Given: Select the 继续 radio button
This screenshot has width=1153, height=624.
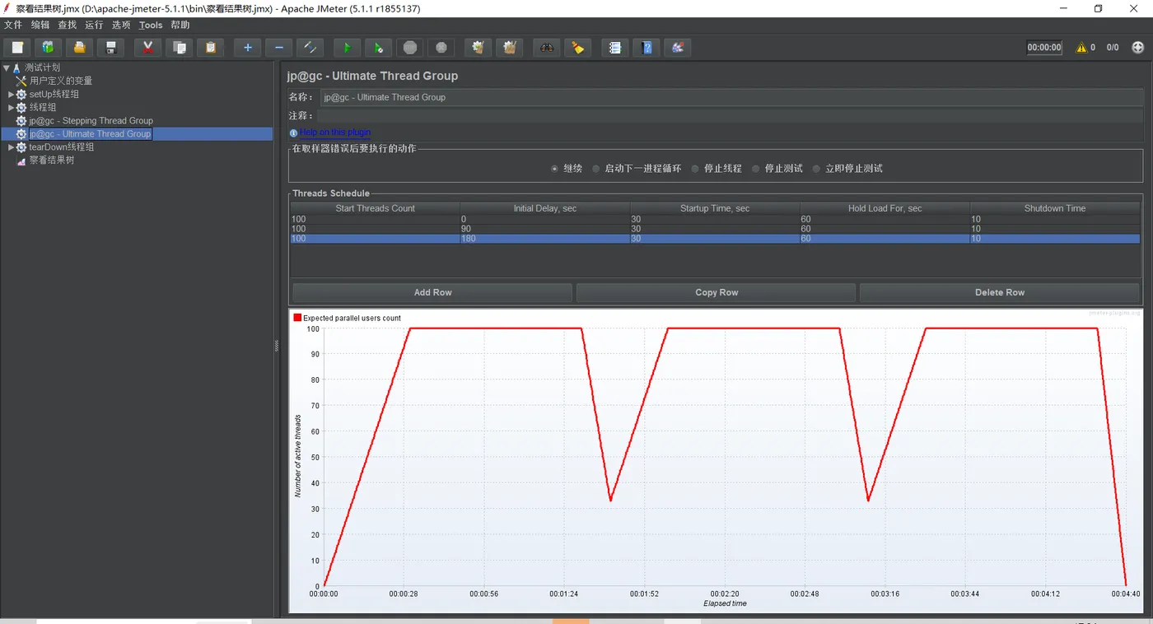Looking at the screenshot, I should coord(555,169).
